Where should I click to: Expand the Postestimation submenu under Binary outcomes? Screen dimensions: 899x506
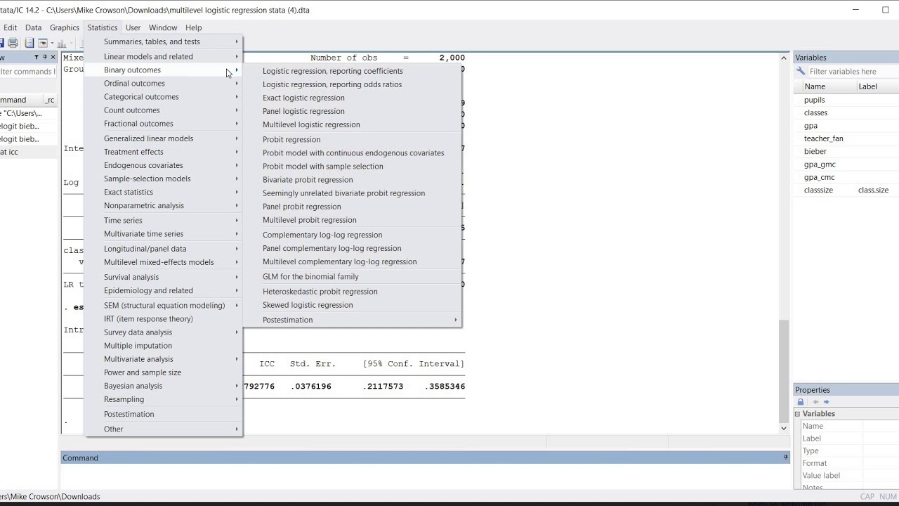352,320
